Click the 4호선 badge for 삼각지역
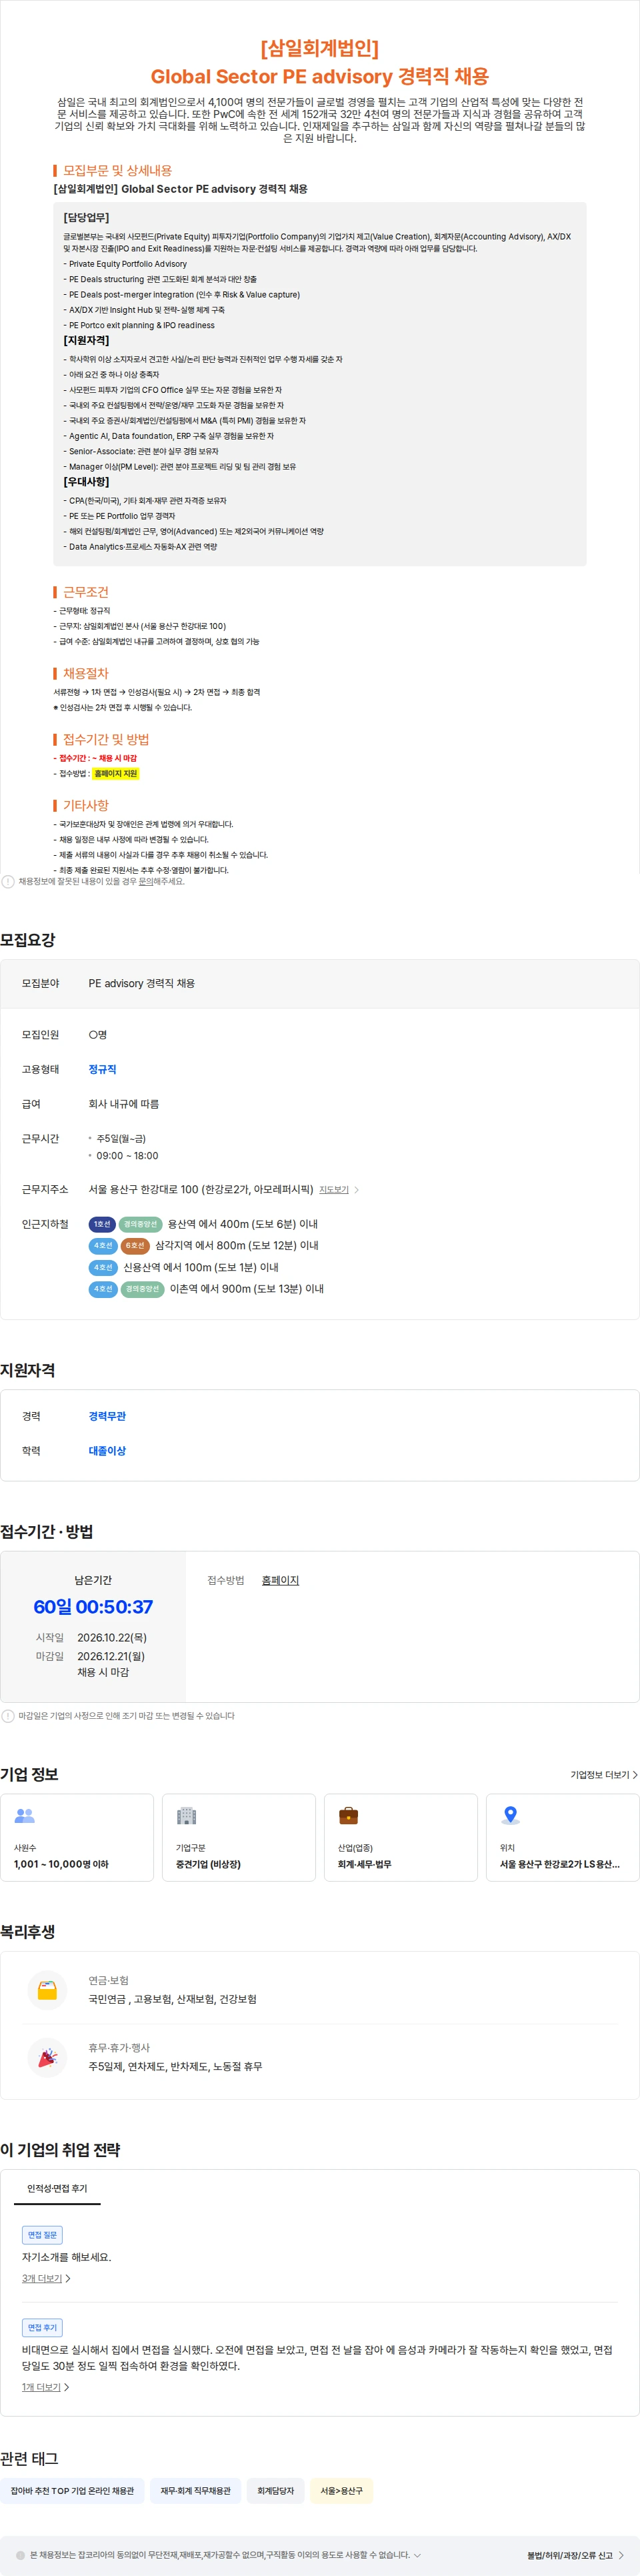The height and width of the screenshot is (2576, 640). [103, 1246]
